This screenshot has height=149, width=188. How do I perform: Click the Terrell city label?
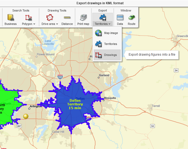pos(156,106)
